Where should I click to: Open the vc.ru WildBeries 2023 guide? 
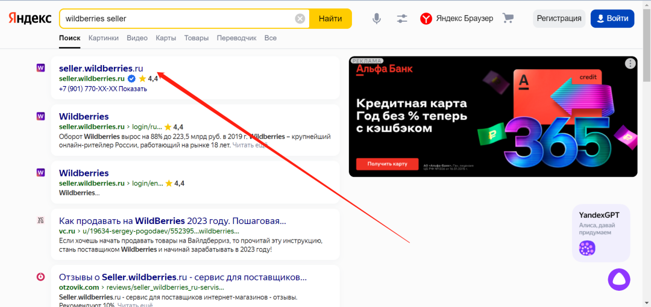172,221
